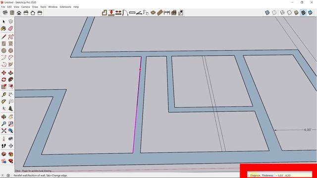Click the Send to LayOut icon
317x178 pixels.
3,161
